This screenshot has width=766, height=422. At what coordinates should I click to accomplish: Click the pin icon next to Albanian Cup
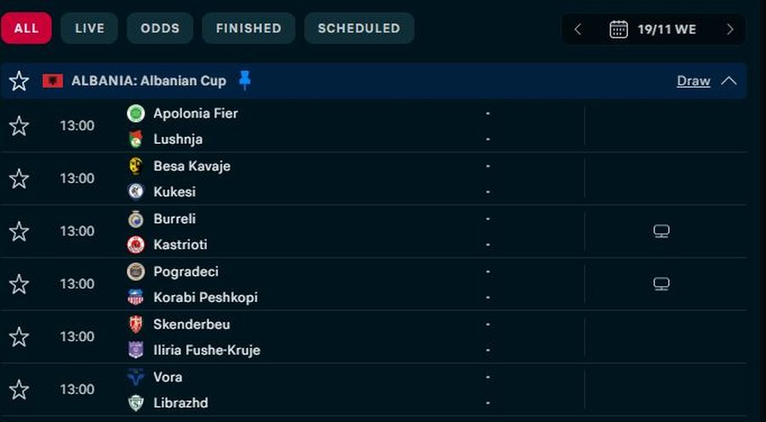[245, 80]
